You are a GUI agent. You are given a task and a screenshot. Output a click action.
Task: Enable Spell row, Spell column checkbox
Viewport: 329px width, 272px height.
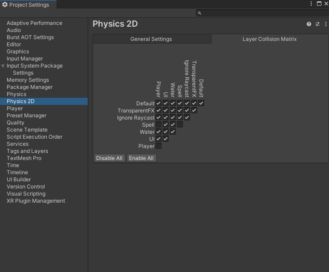180,124
